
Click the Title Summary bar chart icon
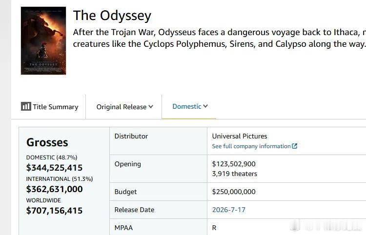pos(26,106)
